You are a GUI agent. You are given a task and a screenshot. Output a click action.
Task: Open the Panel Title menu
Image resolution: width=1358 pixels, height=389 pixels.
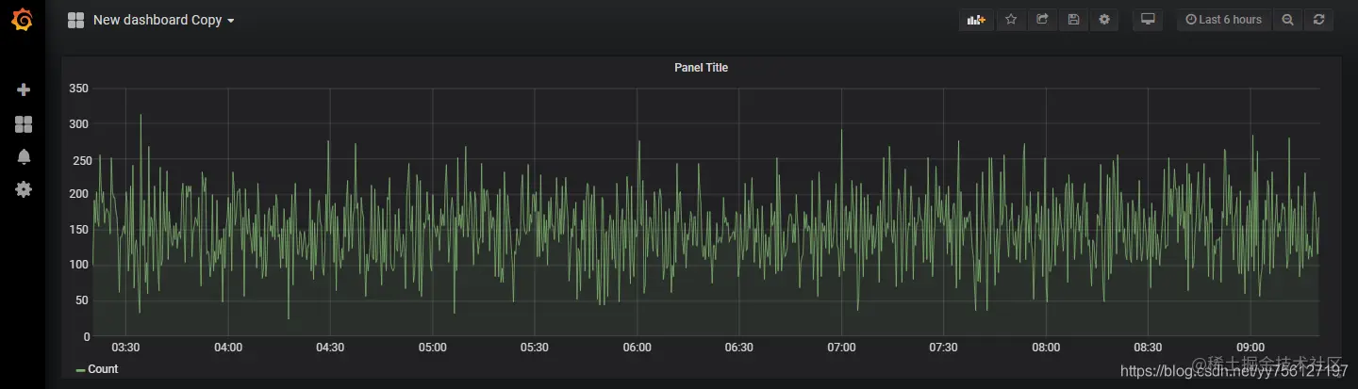pos(701,68)
